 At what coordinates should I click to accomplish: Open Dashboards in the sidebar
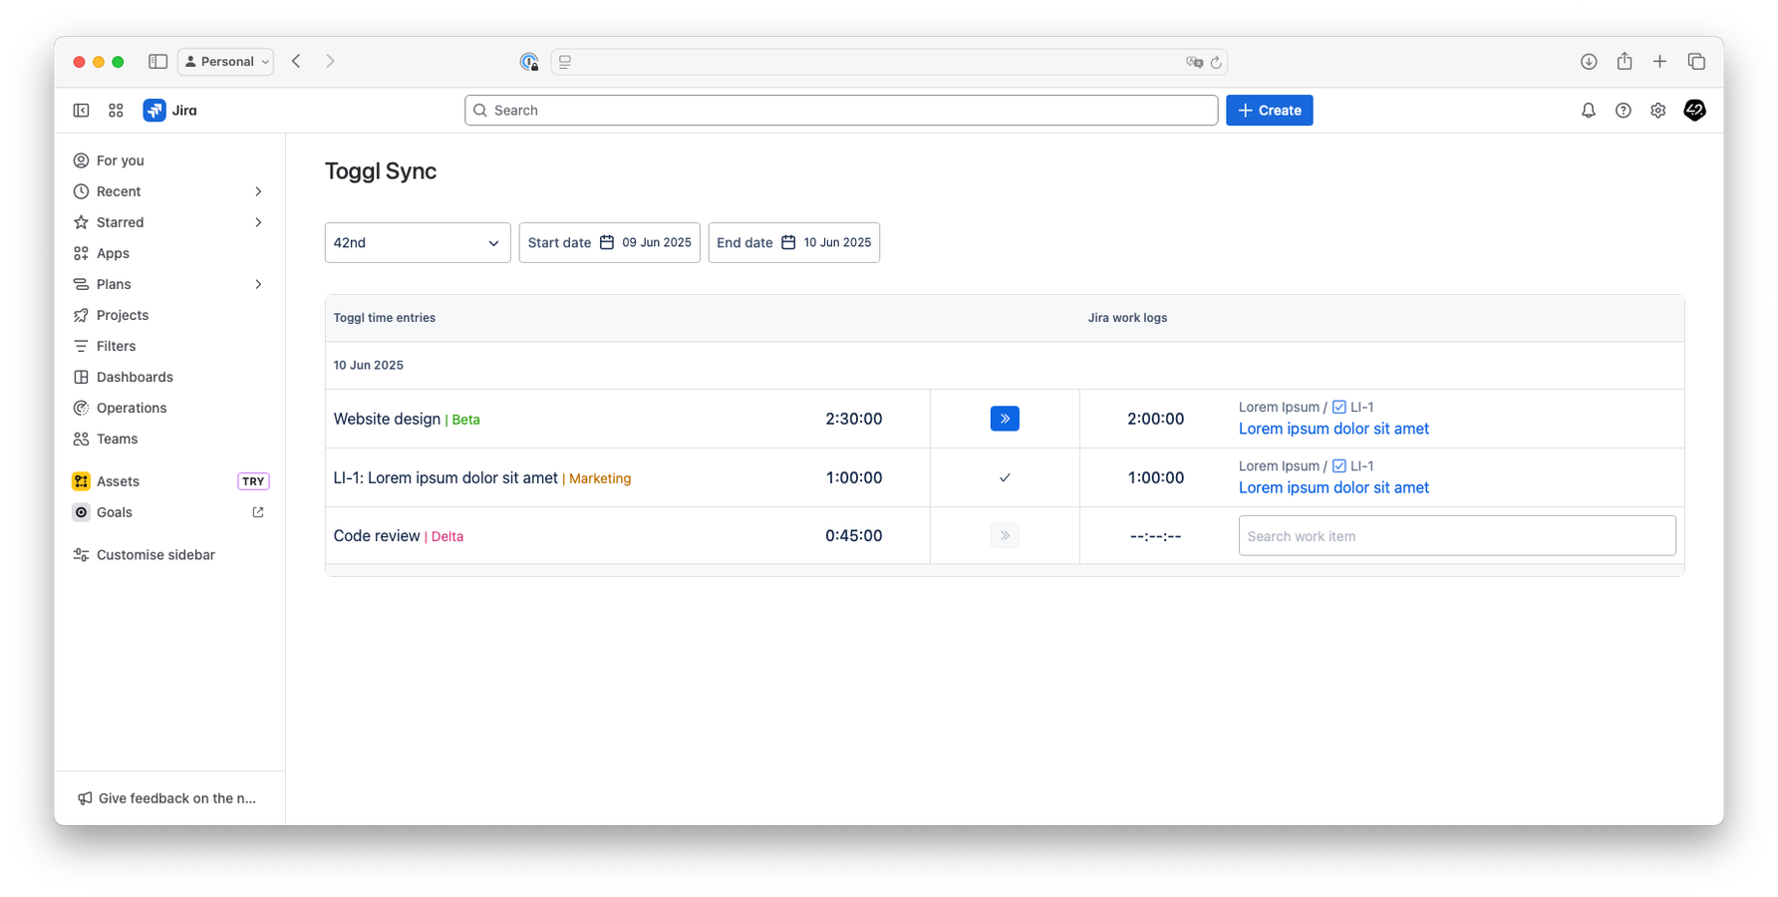tap(169, 377)
